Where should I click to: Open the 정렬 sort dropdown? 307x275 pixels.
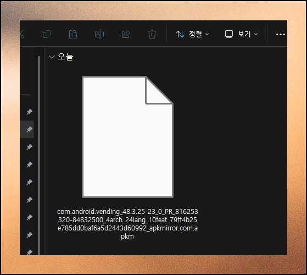tap(192, 34)
